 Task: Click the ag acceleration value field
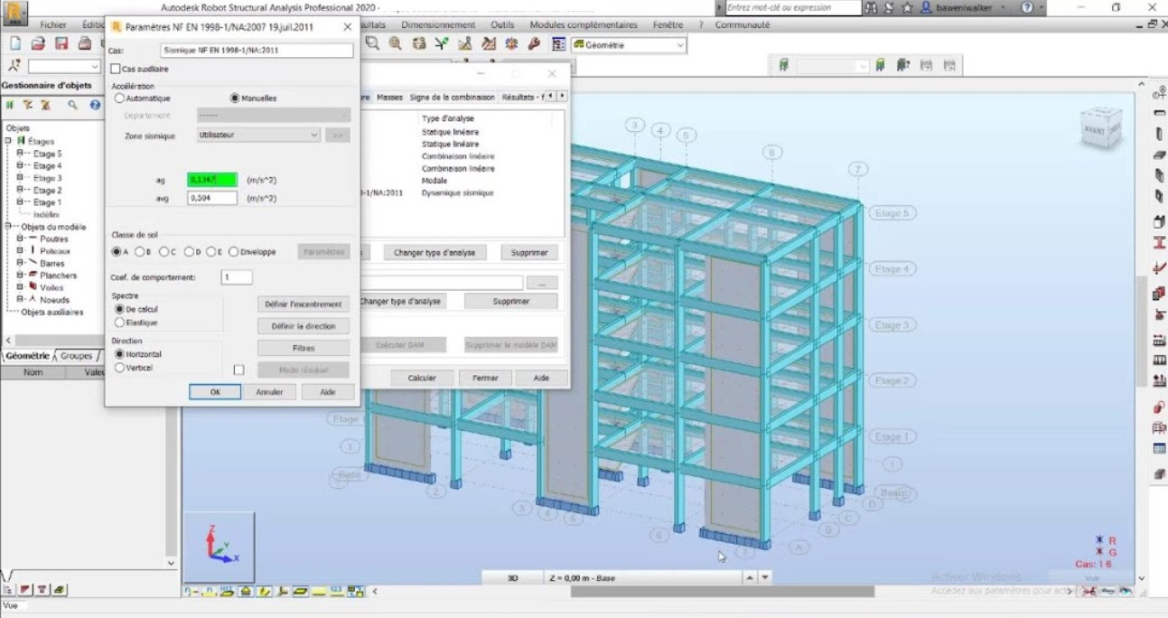tap(212, 180)
